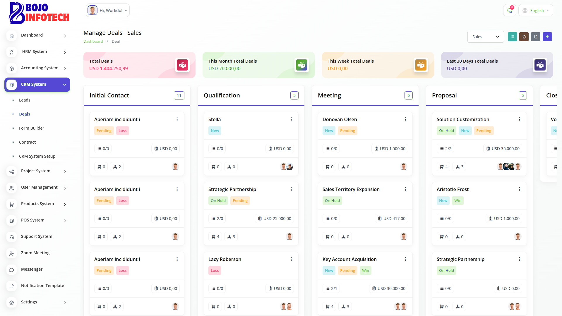Click handshake icon on Total Deals card
Image resolution: width=562 pixels, height=316 pixels.
(x=182, y=65)
